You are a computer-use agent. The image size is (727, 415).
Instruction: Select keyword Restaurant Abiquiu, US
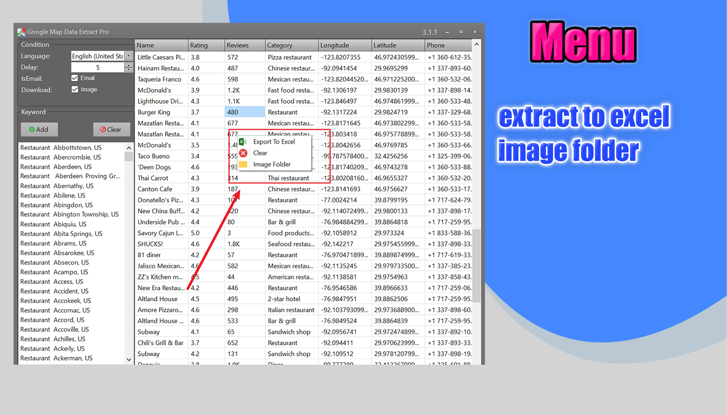point(53,224)
